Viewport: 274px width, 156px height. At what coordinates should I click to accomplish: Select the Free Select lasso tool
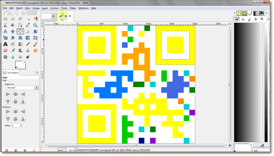(20, 19)
